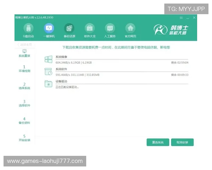Click the 591.46KB/s 331.11MB status text
Image resolution: width=212 pixels, height=170 pixels.
coord(77,75)
